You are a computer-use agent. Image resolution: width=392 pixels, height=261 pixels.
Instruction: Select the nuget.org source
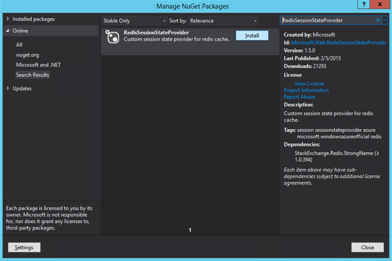pyautogui.click(x=27, y=55)
